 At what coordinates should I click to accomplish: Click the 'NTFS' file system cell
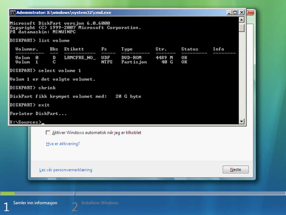107,62
